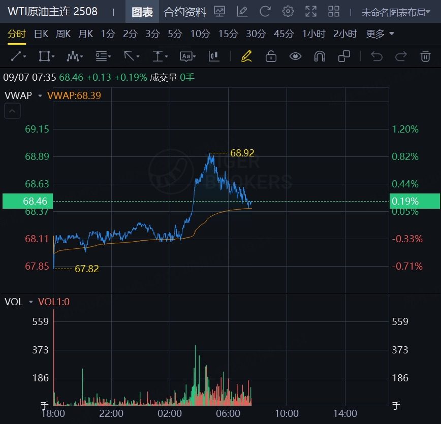Click the green 68.46 current price label

[25, 201]
